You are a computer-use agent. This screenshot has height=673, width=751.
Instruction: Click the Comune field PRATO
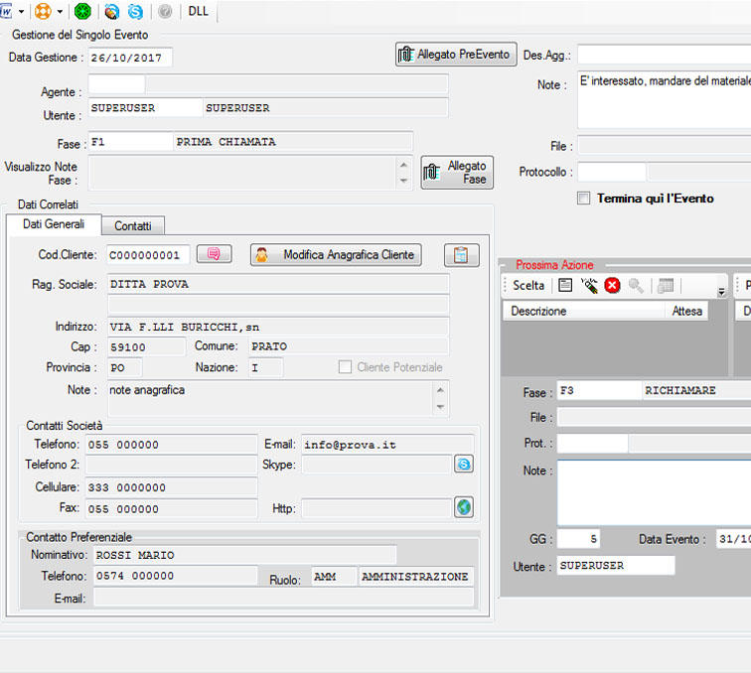click(x=349, y=346)
